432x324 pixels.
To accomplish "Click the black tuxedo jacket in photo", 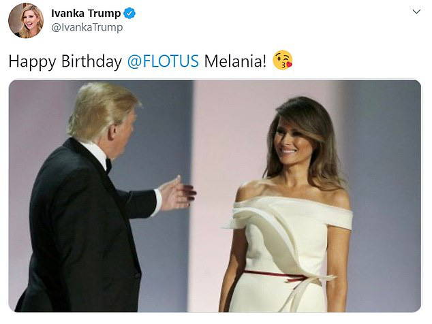I will click(x=75, y=231).
